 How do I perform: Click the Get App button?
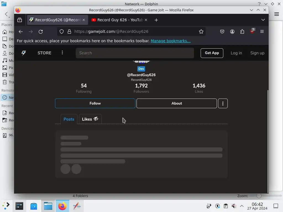click(212, 53)
